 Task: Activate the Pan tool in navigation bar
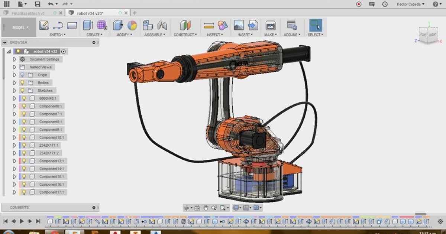(x=206, y=207)
